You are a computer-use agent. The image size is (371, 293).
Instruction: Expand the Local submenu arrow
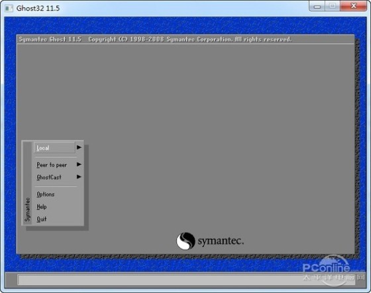[x=79, y=147]
